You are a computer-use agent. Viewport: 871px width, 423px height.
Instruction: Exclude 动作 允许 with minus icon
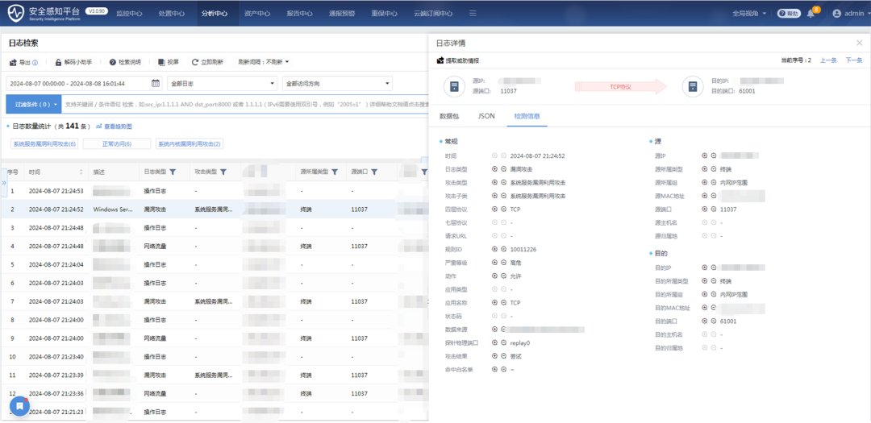503,276
